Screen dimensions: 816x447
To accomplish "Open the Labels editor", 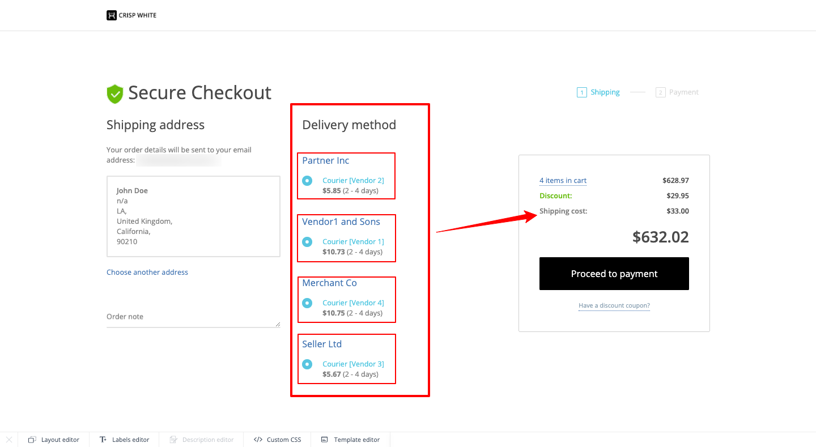I will (x=125, y=440).
